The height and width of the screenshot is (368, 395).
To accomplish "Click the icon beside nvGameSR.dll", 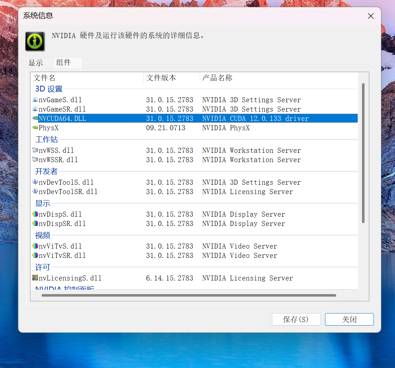I will [35, 109].
